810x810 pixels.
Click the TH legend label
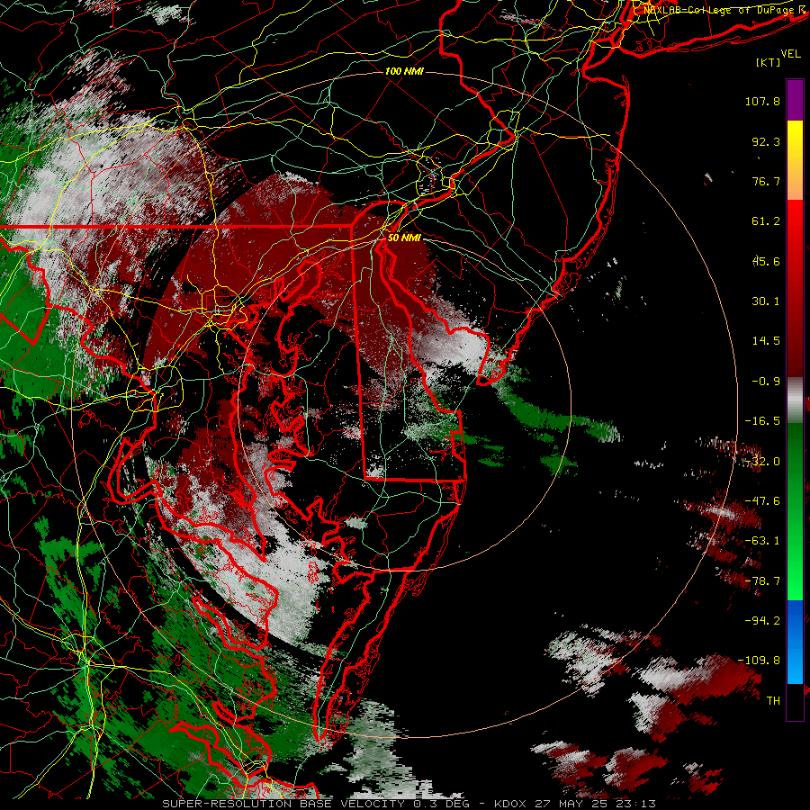(x=773, y=701)
